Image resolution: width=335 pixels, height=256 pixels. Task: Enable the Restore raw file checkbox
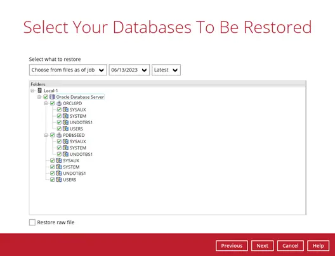click(32, 222)
